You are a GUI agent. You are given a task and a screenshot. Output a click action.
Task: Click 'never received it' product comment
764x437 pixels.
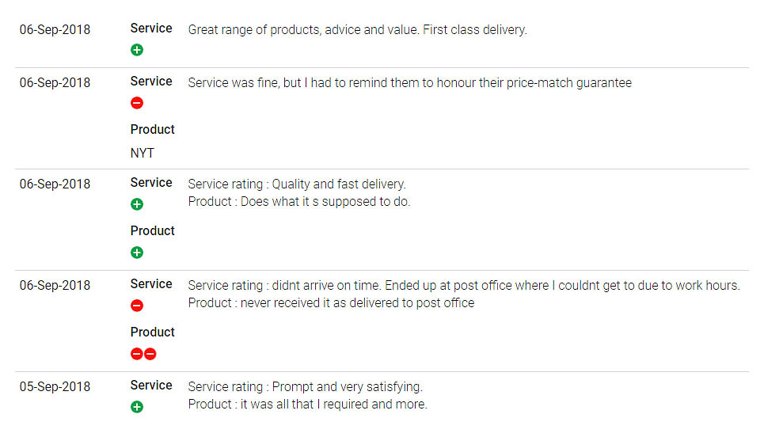(331, 303)
